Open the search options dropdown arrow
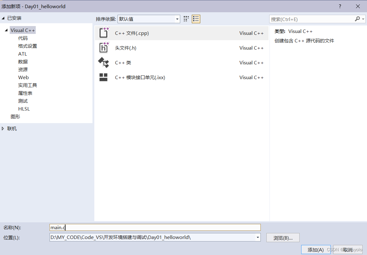Image resolution: width=367 pixels, height=255 pixels. [363, 19]
